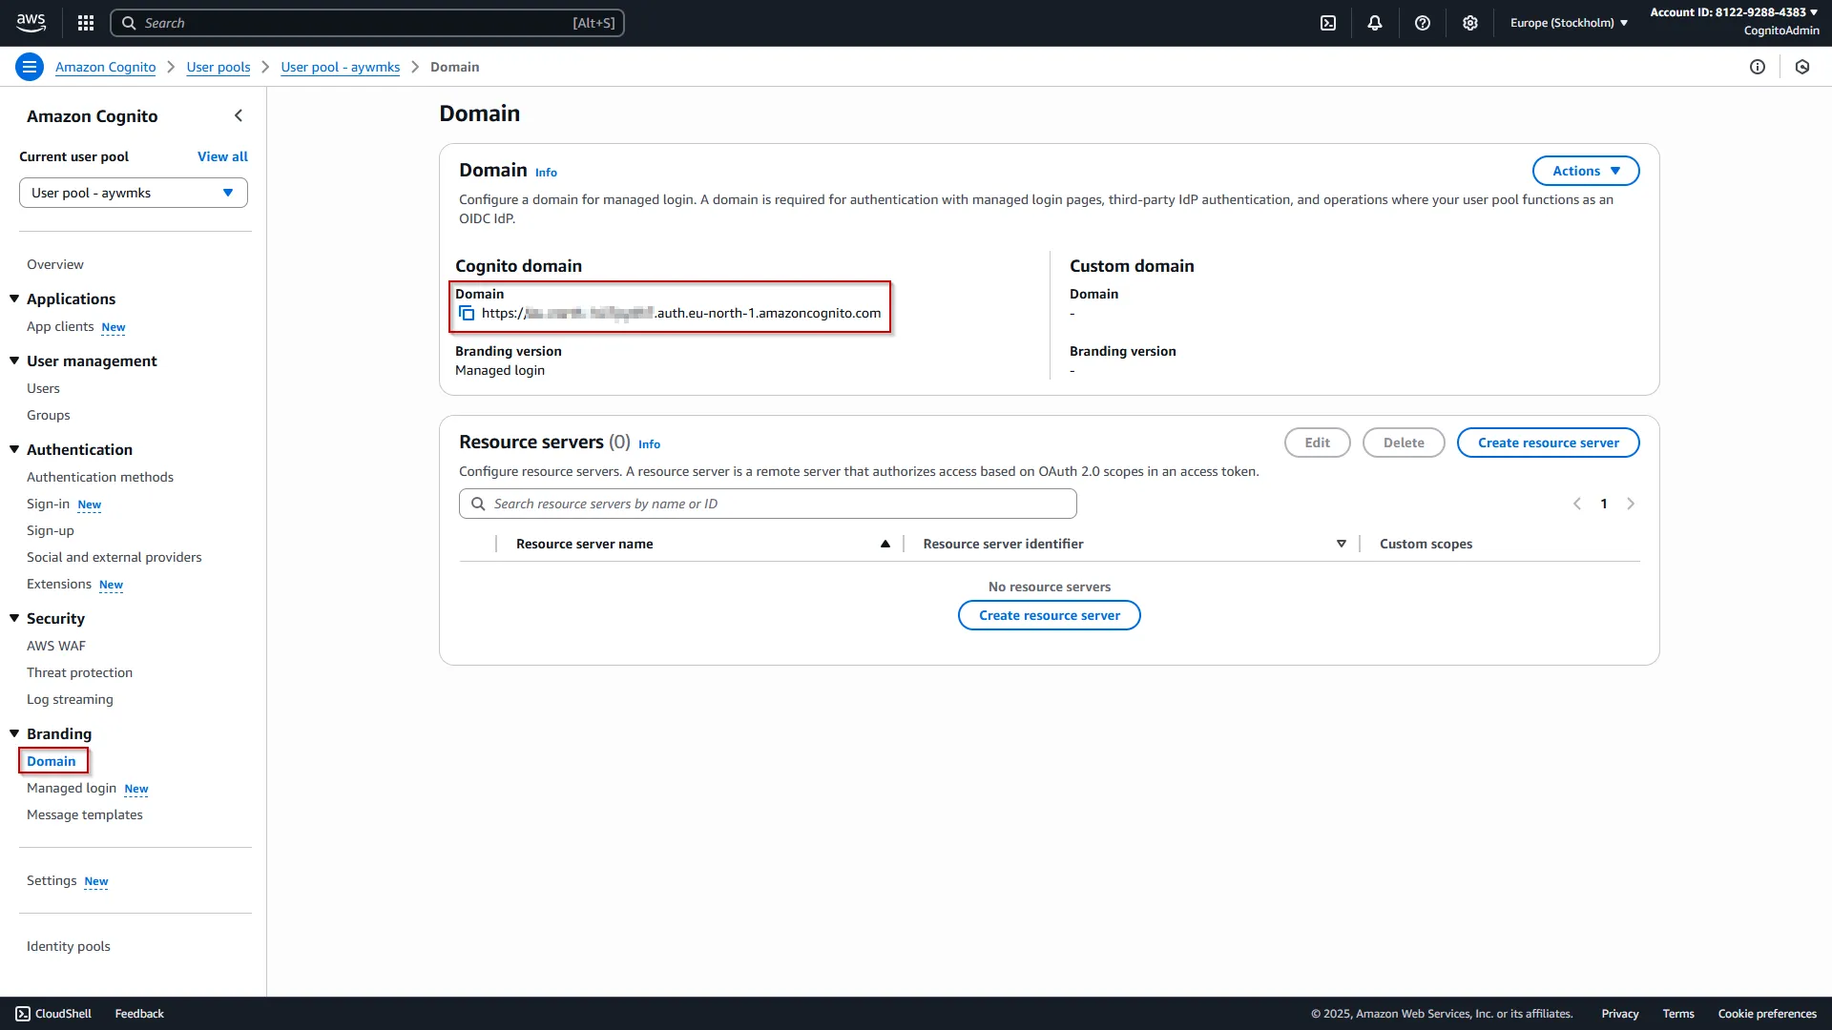Click Feedback in the footer
This screenshot has height=1030, width=1832.
click(x=139, y=1014)
